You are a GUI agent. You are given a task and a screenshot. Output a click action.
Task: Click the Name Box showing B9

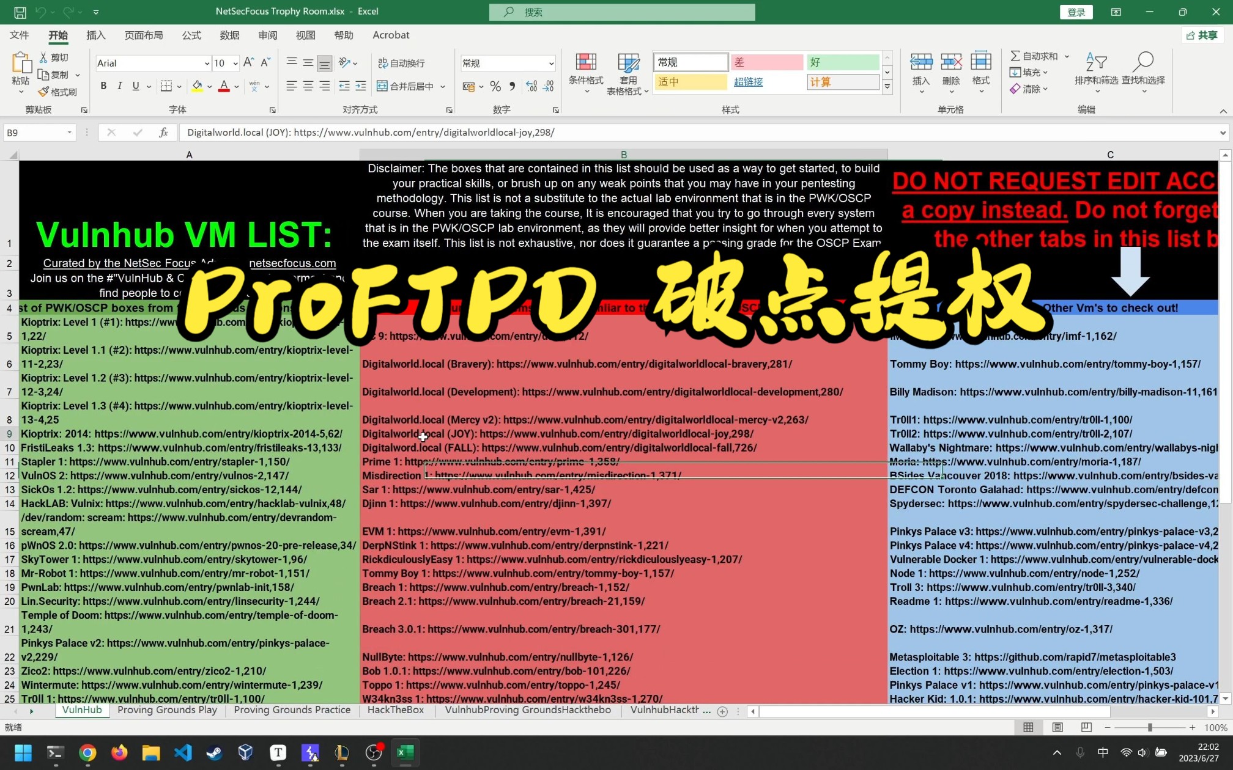pos(40,133)
